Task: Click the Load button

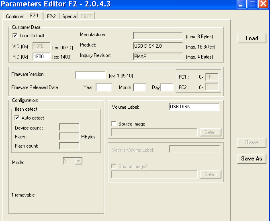Action: click(x=252, y=38)
